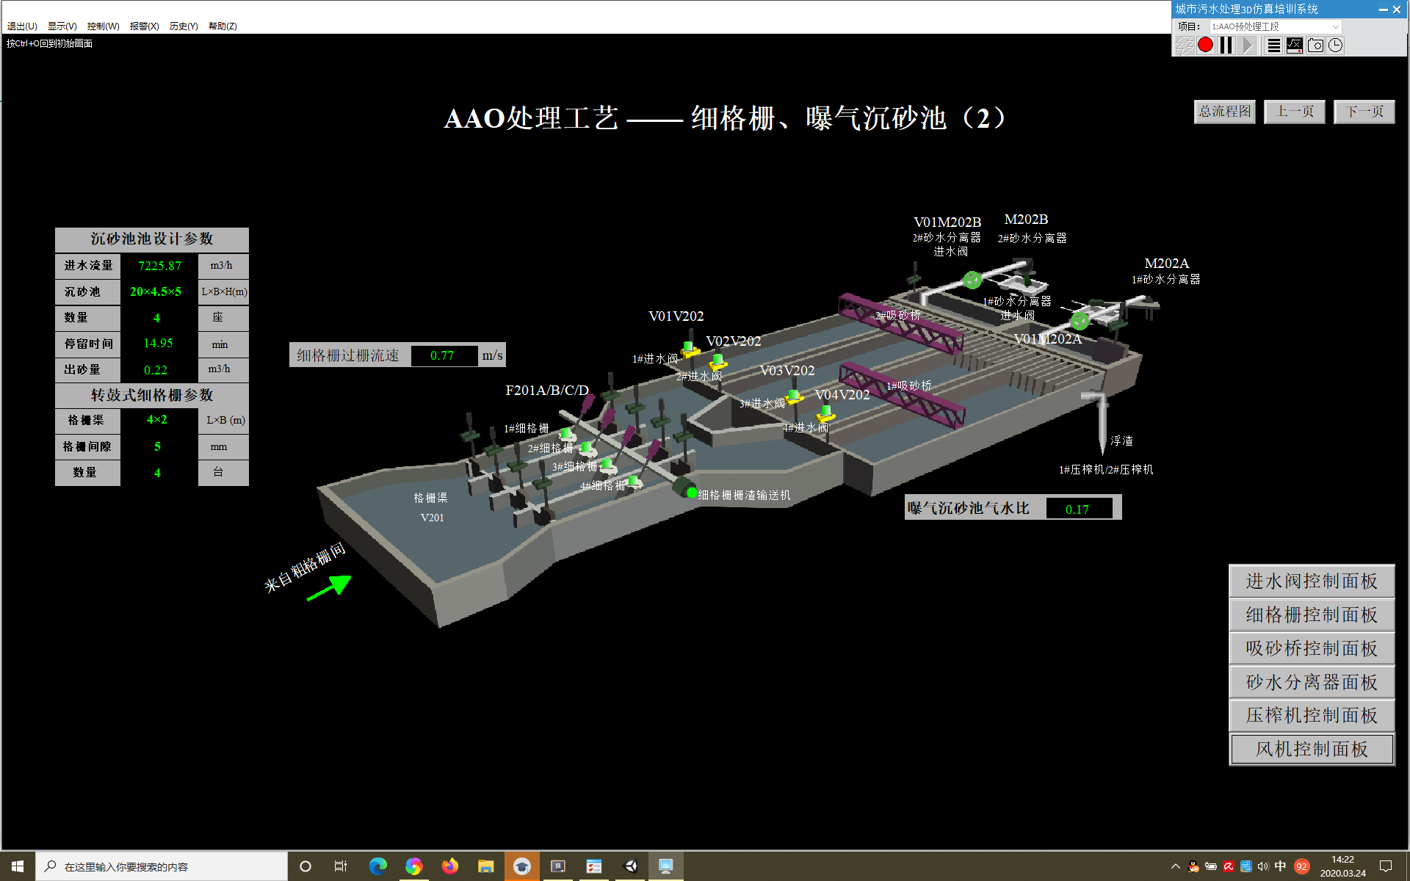Click the green 细格栅栅渣输送机 motor indicator
Screen dimensions: 1410x881
click(x=691, y=493)
